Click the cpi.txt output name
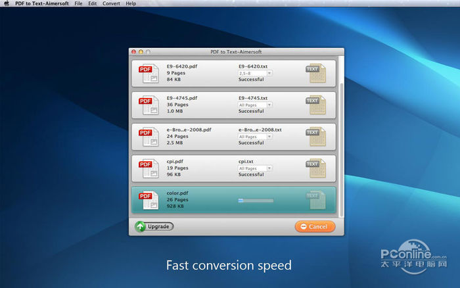Viewport: 460px width, 288px height. coord(246,162)
